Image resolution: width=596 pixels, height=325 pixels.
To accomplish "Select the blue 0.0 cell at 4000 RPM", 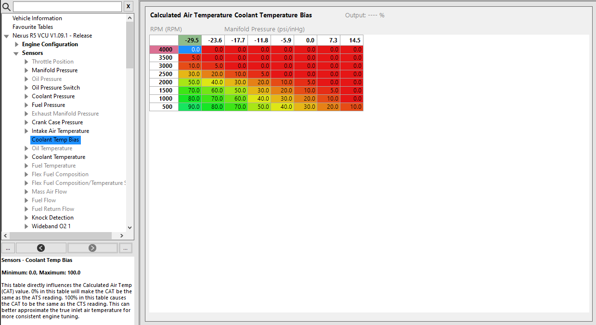I will [190, 49].
